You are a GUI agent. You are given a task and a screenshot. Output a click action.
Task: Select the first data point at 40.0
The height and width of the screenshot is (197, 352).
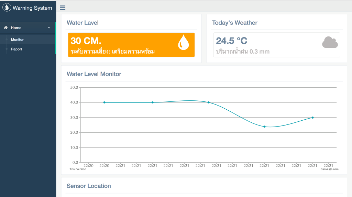tap(104, 102)
